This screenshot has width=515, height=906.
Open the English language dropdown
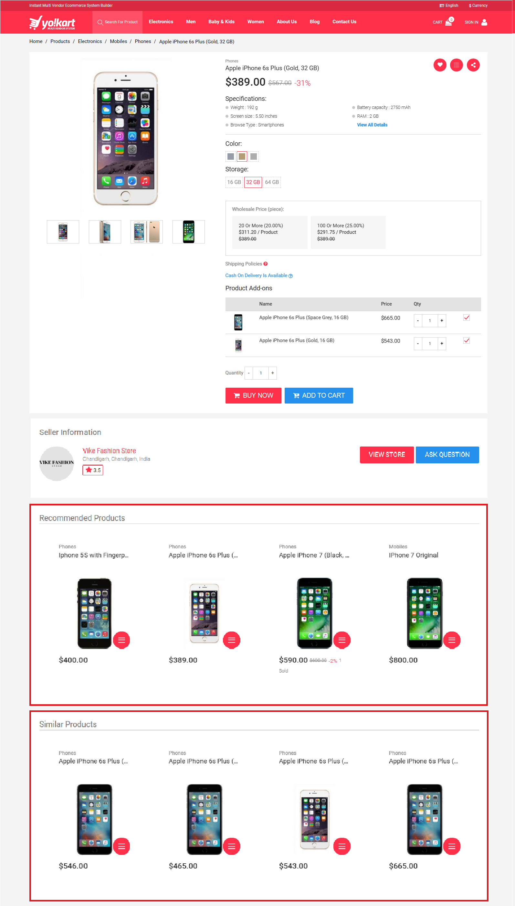(448, 5)
